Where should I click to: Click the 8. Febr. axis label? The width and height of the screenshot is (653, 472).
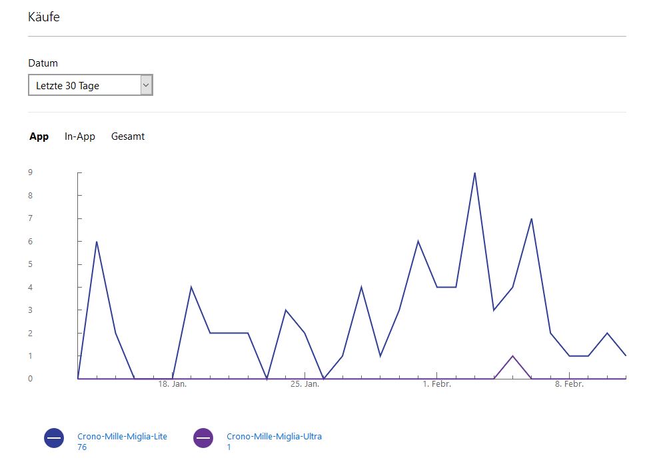click(569, 384)
